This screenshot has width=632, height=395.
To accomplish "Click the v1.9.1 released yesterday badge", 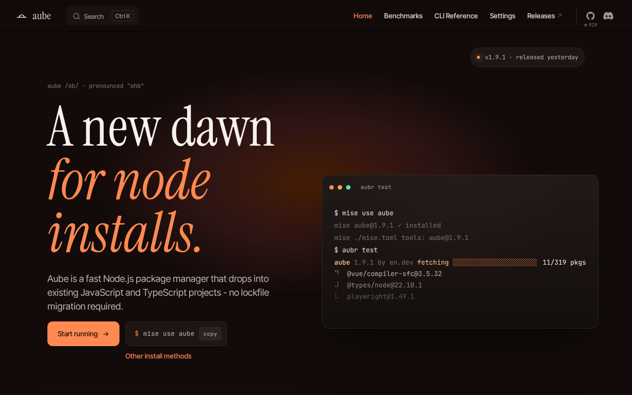I will pos(527,57).
